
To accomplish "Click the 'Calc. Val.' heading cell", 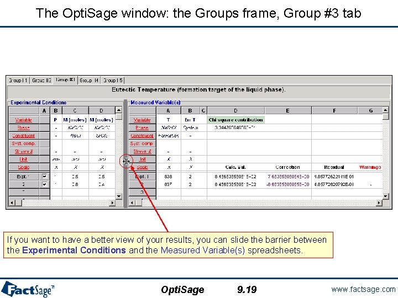I will pos(235,167).
